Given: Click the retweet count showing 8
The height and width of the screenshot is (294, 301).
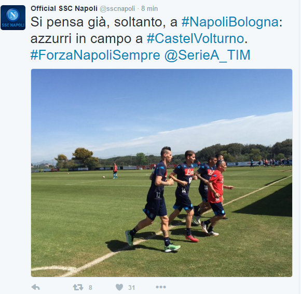Looking at the screenshot, I should click(x=90, y=288).
